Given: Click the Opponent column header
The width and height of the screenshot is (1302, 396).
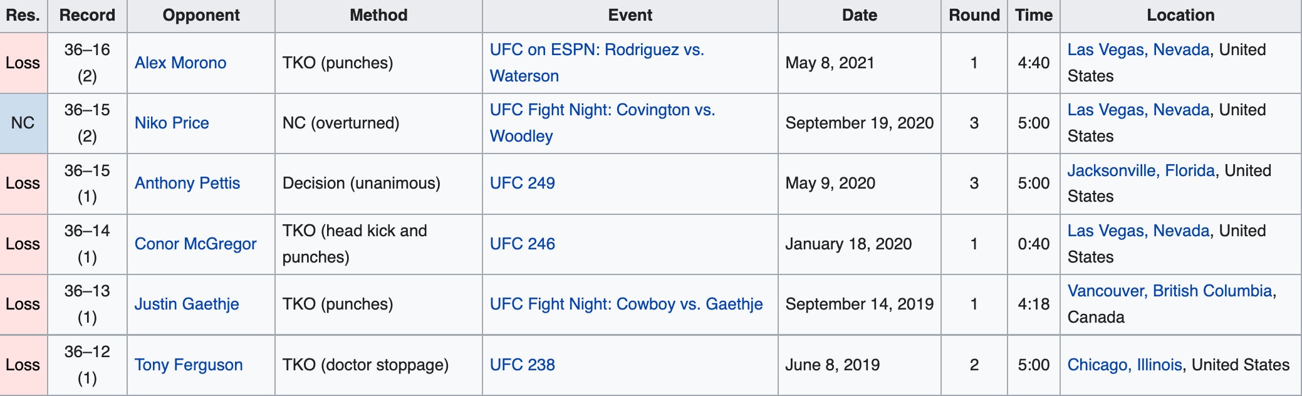Looking at the screenshot, I should (x=201, y=16).
